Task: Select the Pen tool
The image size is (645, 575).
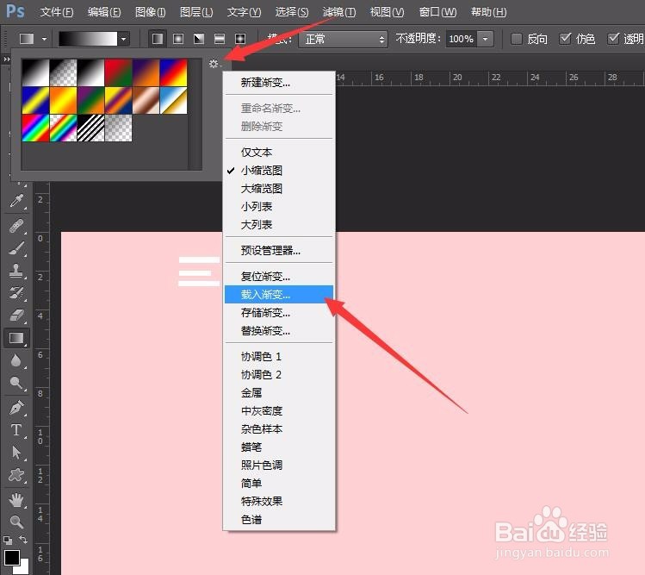Action: [16, 408]
